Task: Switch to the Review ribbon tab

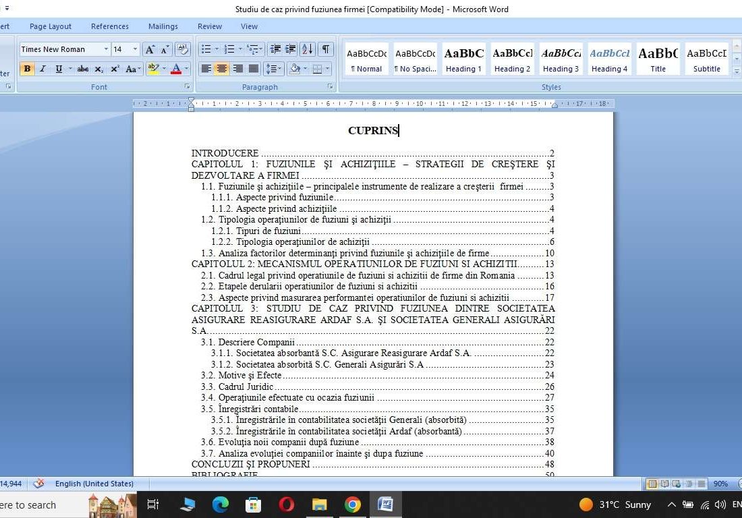Action: point(209,26)
